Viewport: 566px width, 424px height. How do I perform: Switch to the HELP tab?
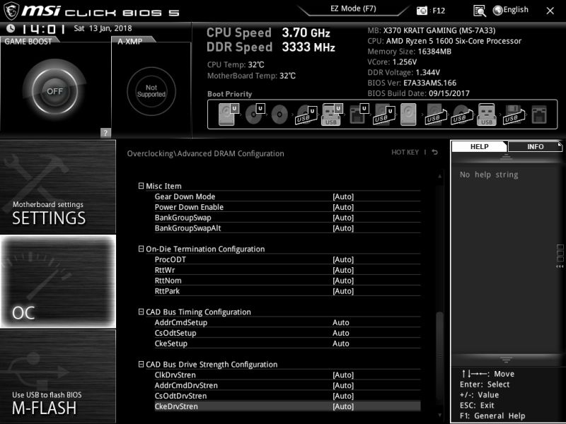coord(479,146)
